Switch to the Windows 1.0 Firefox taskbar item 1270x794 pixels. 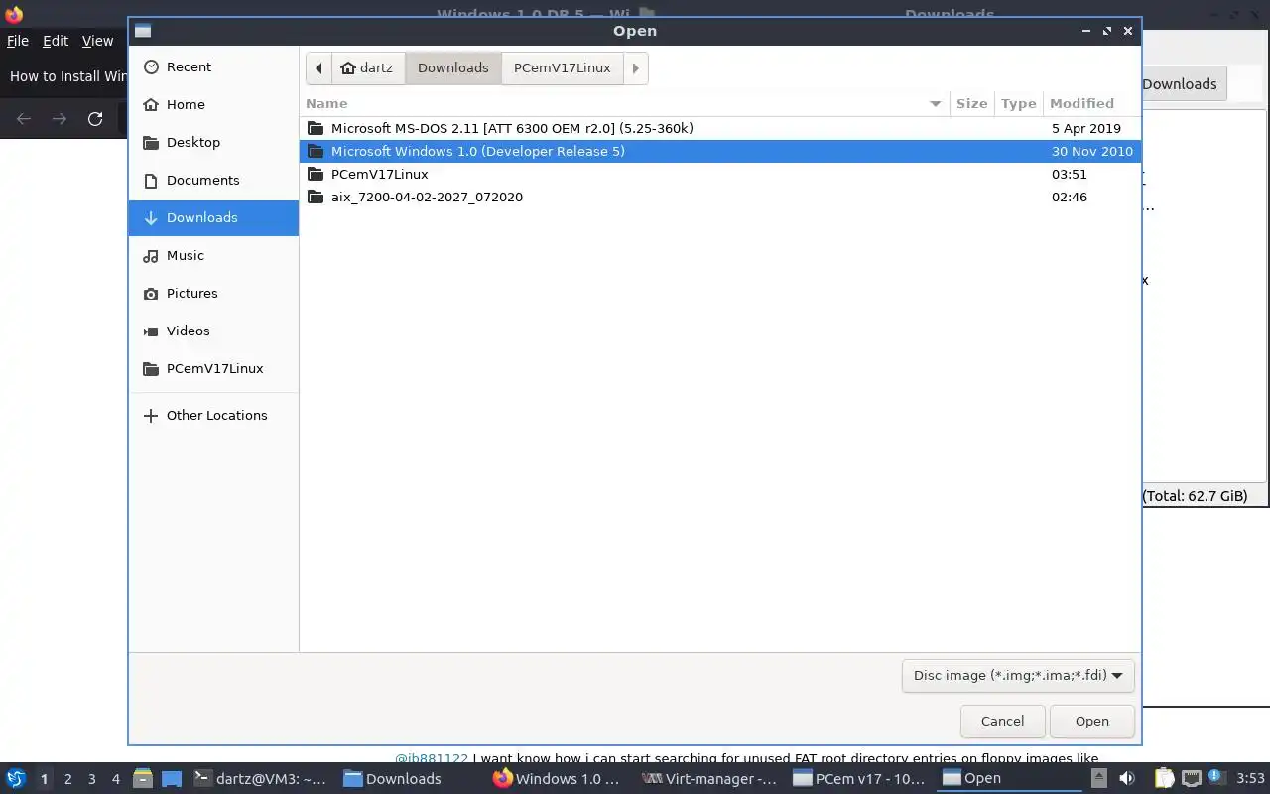557,779
